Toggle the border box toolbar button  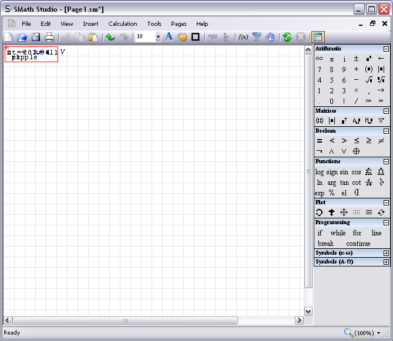tap(196, 37)
